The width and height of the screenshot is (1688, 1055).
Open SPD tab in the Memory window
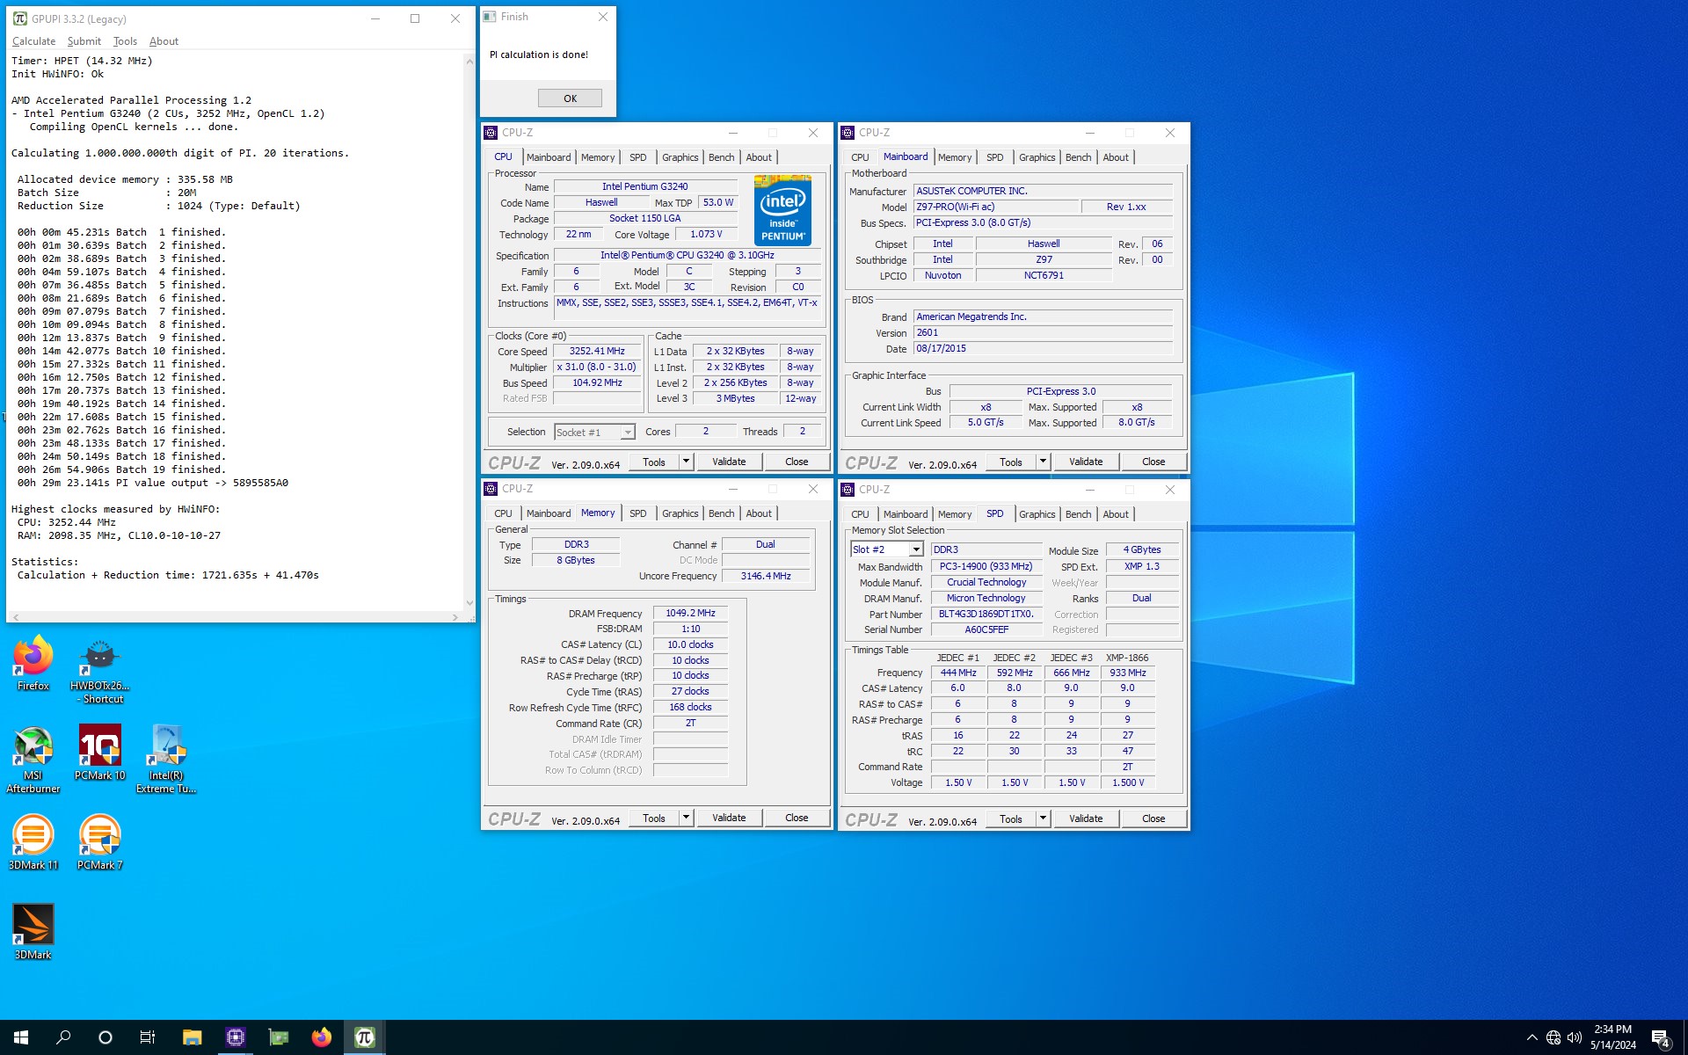tap(637, 513)
